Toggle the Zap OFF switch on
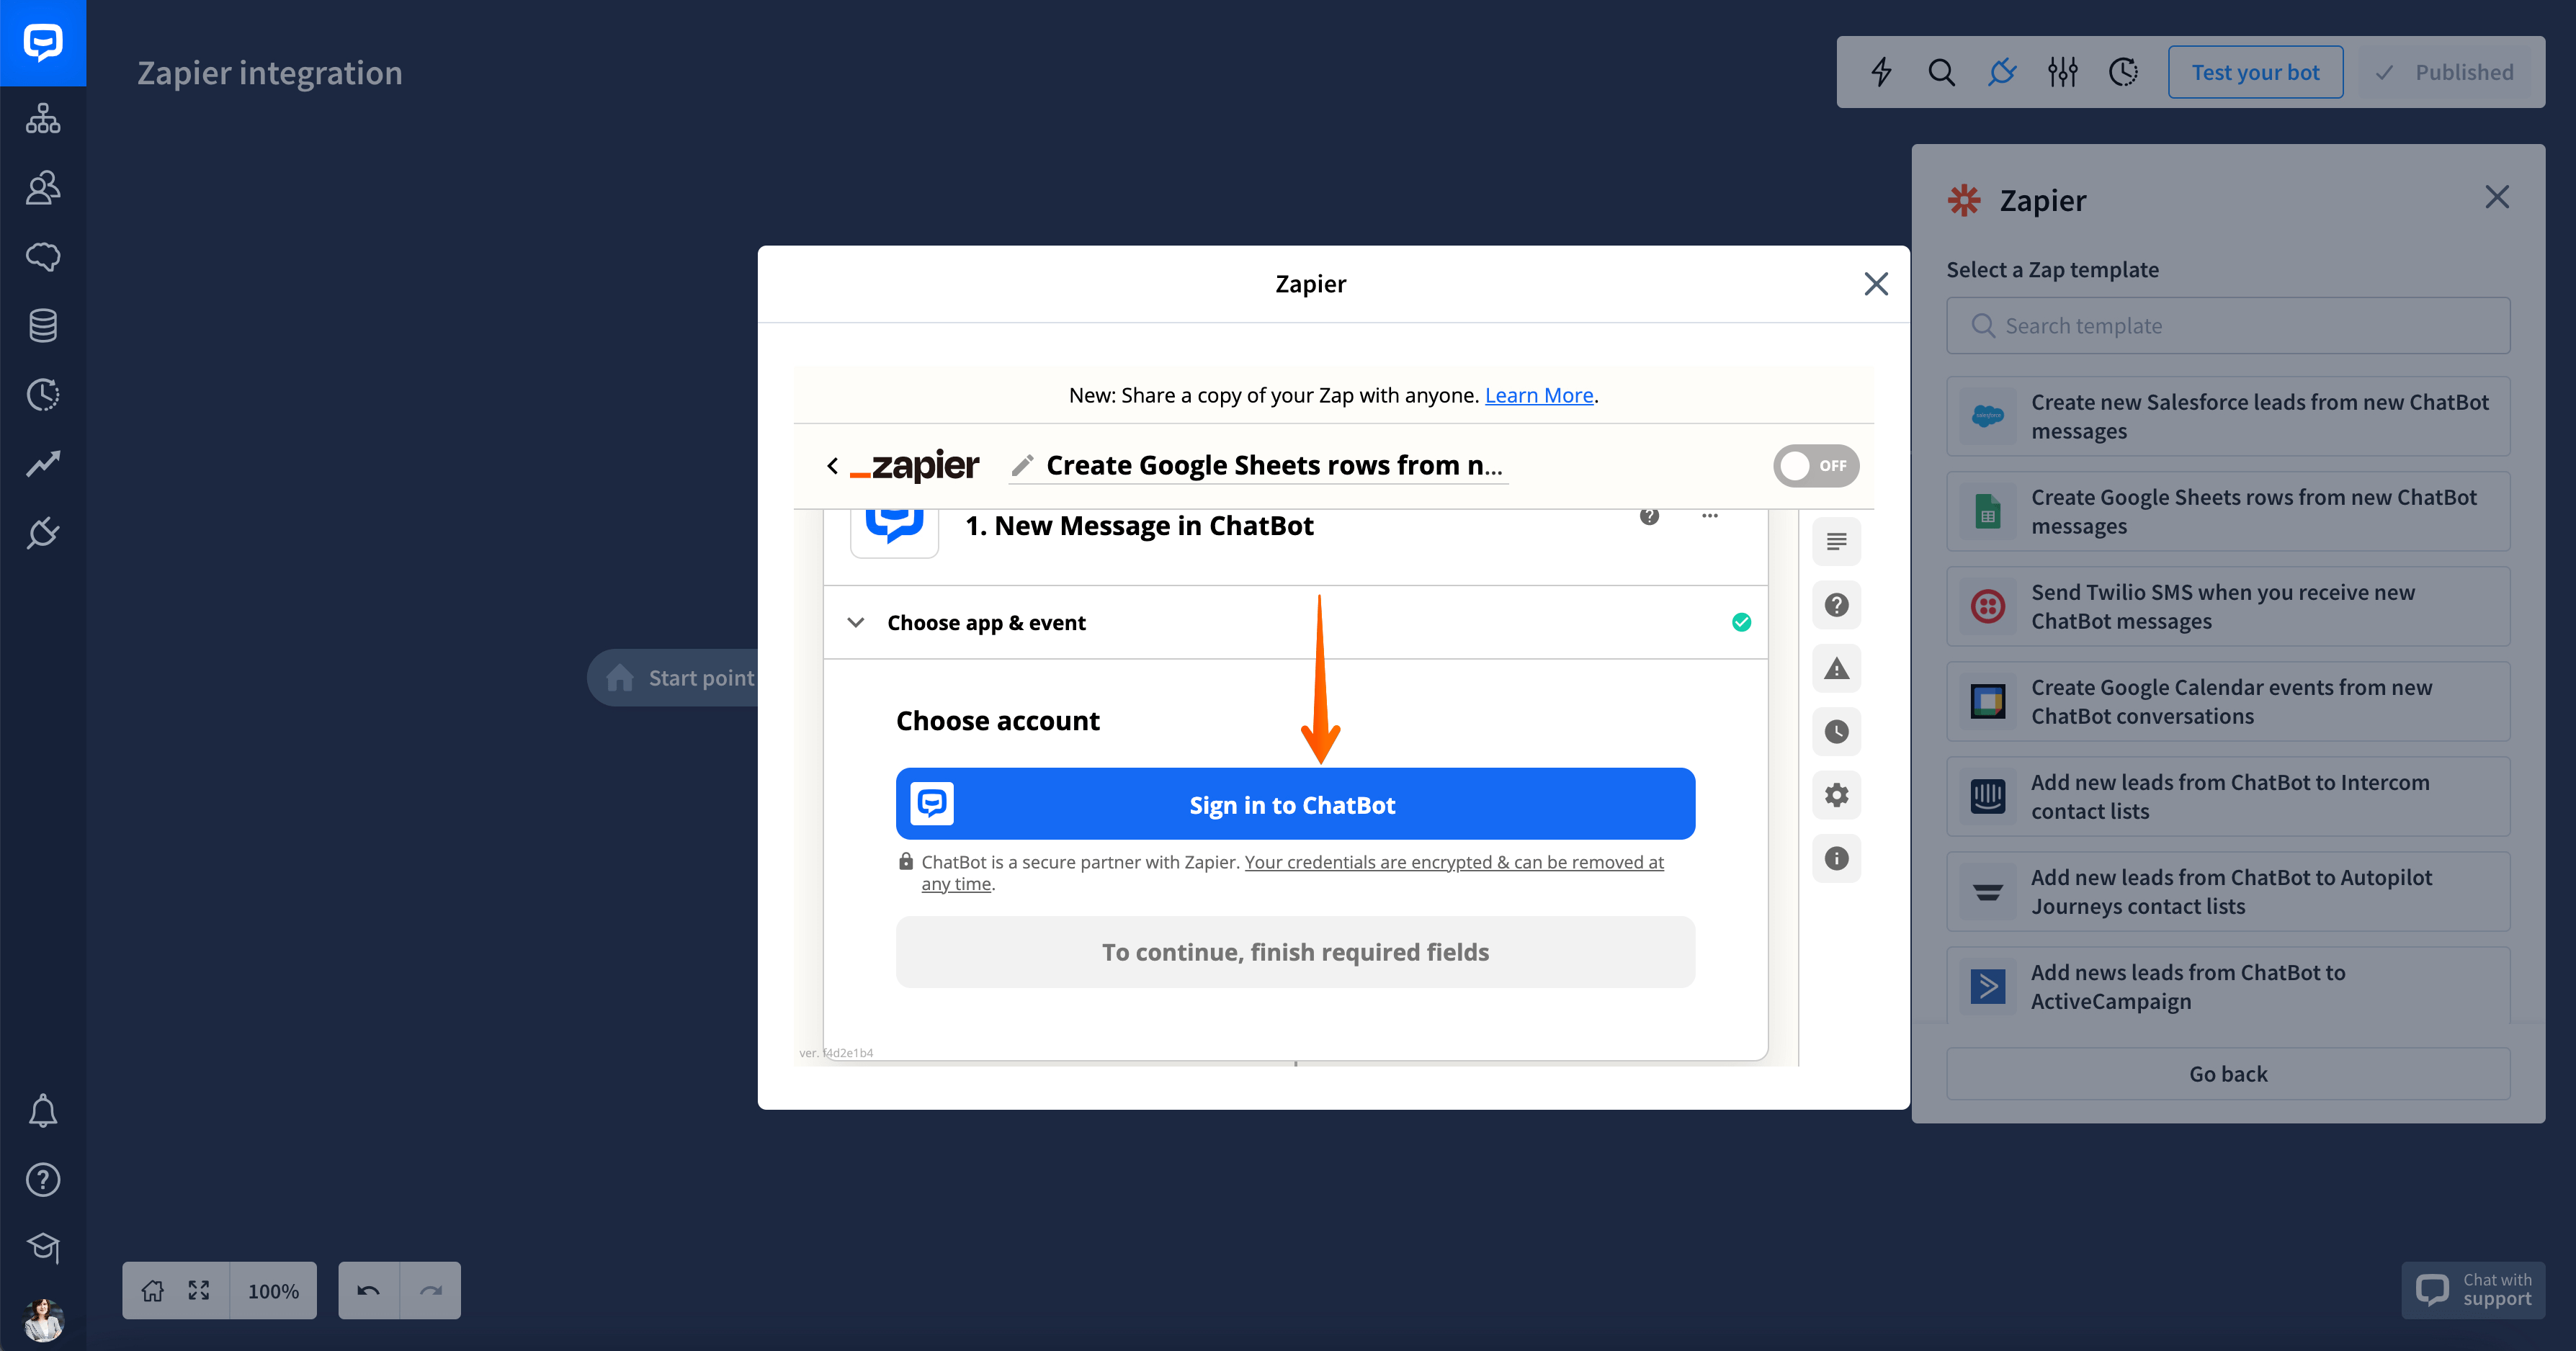Viewport: 2576px width, 1351px height. tap(1816, 466)
